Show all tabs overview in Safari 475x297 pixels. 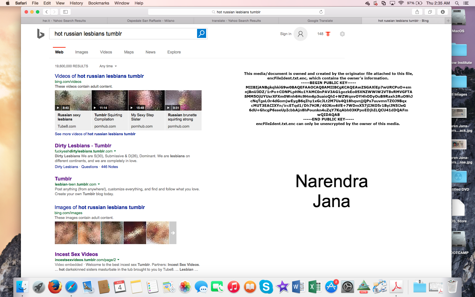[x=430, y=12]
